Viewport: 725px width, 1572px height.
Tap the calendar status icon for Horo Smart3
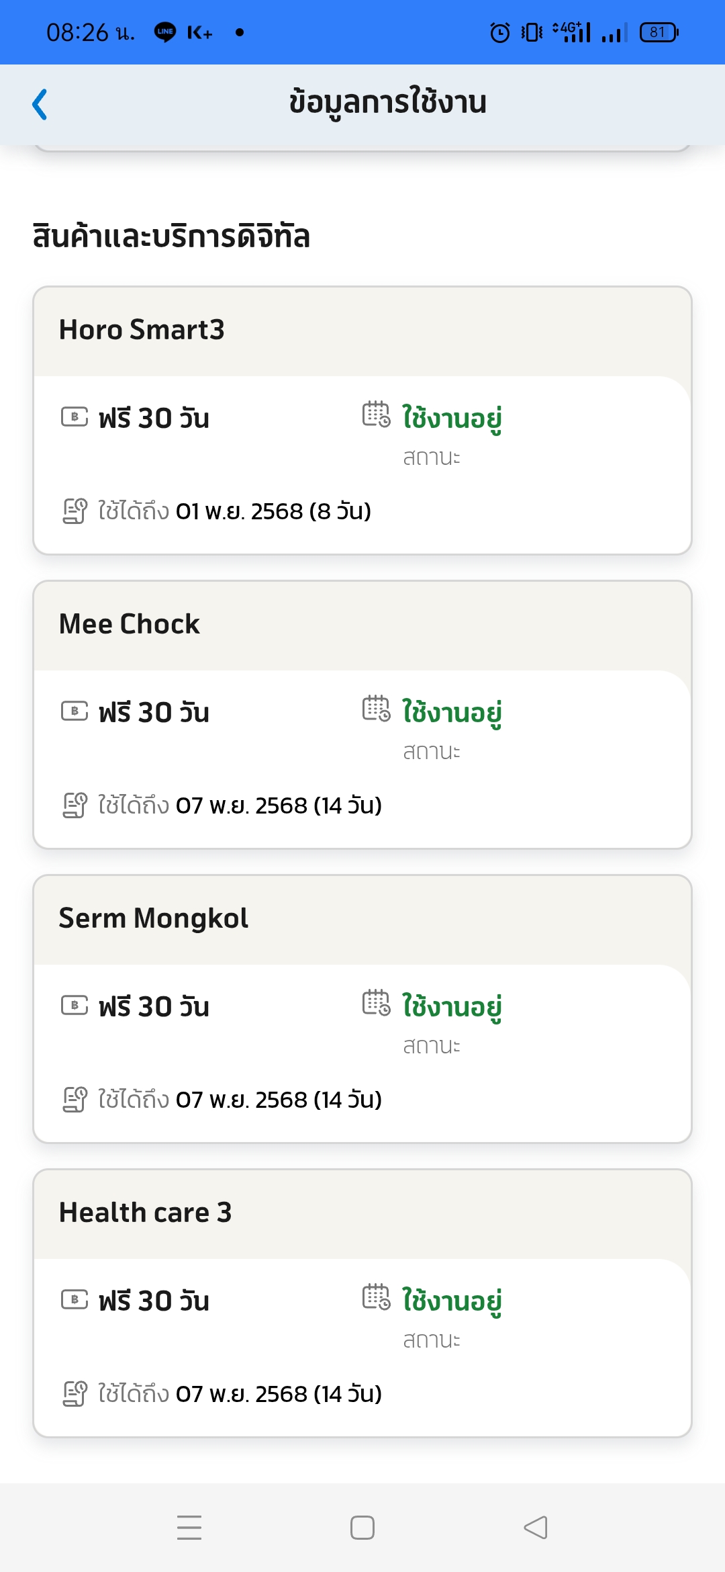(376, 414)
